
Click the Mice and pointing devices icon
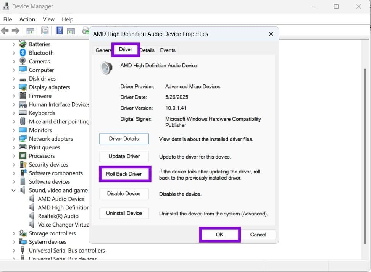[23, 121]
